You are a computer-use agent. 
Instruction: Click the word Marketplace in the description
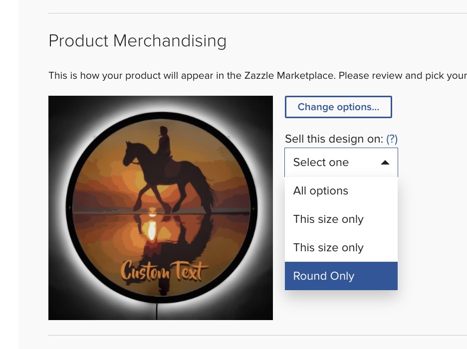tap(306, 76)
